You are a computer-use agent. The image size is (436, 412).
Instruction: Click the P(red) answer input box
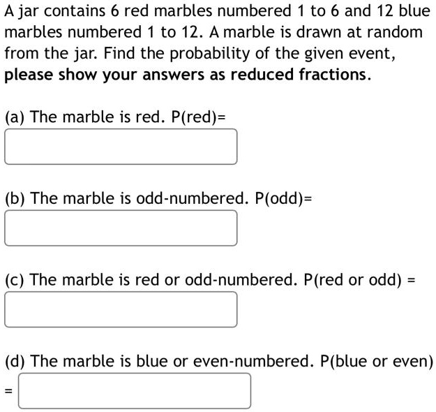121,147
